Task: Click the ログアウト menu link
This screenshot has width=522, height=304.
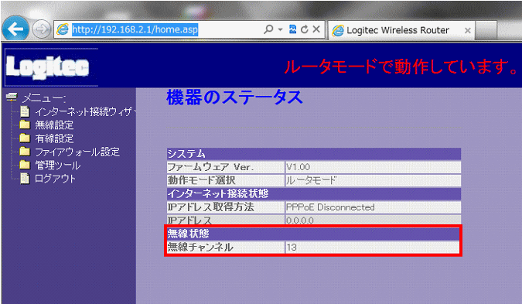Action: 55,179
